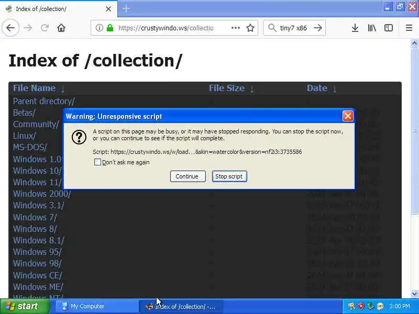This screenshot has height=314, width=419.
Task: Click the Index of /collection/ taskbar button
Action: coord(181,306)
